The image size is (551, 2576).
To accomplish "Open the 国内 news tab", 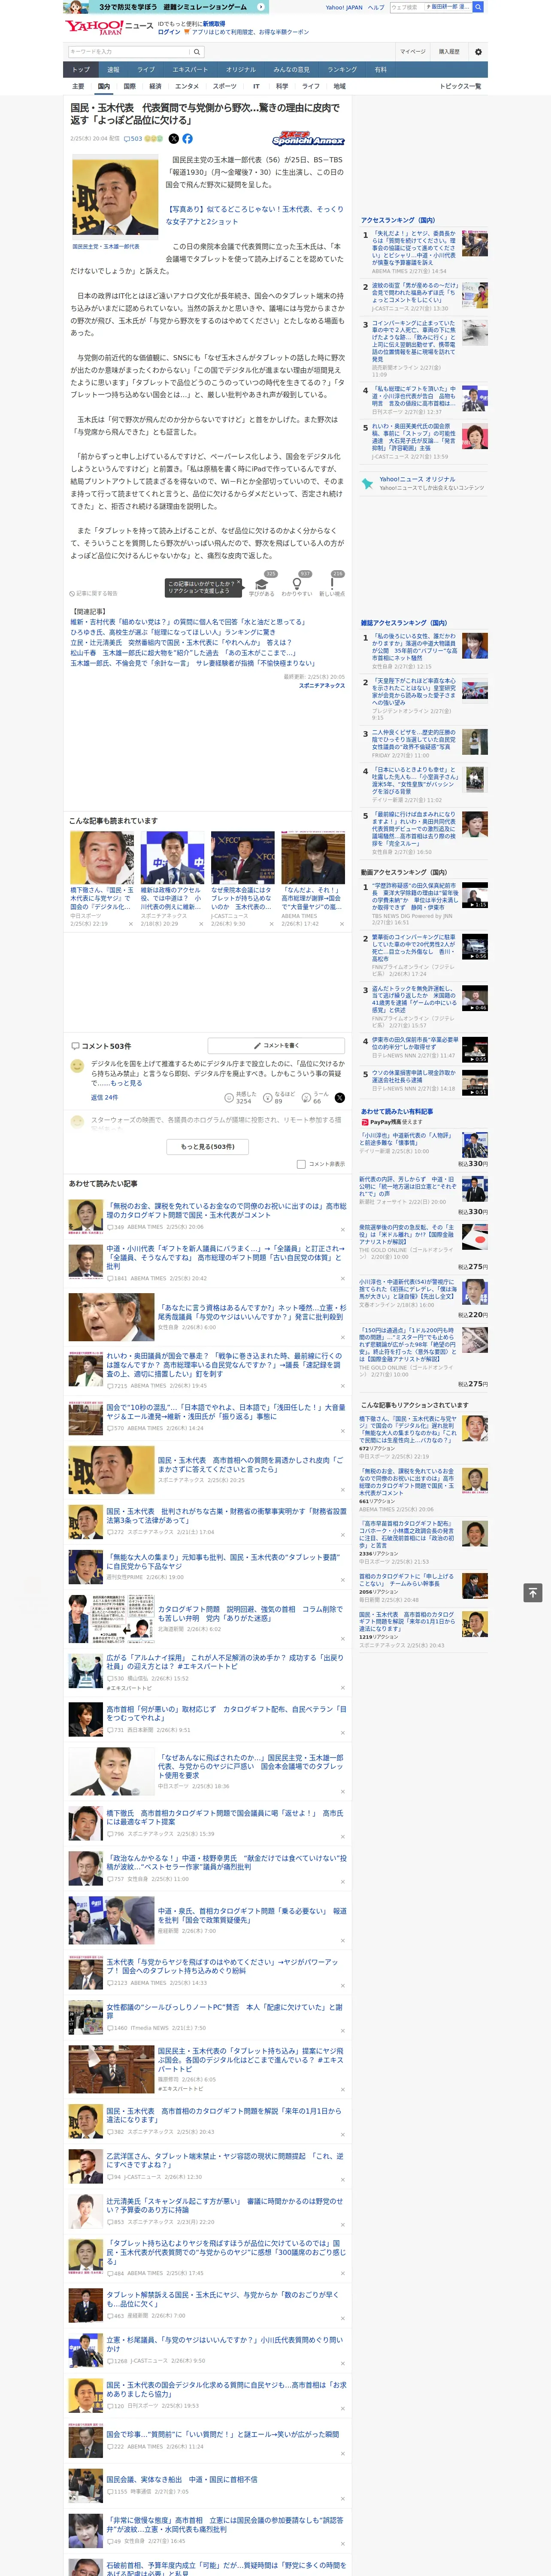I will click(103, 86).
